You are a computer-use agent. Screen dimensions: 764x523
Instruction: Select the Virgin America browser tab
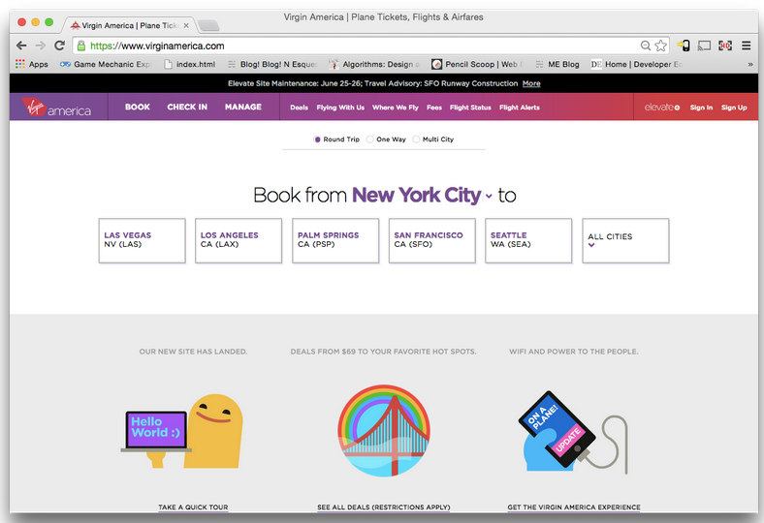point(127,25)
